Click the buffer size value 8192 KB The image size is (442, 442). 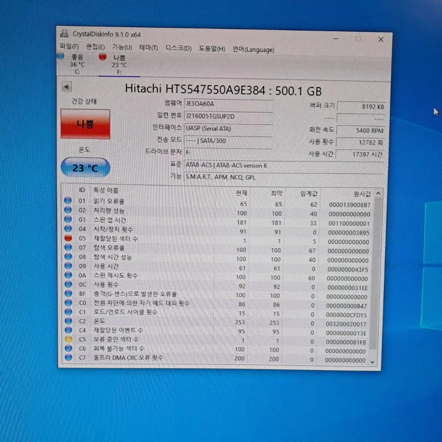click(361, 107)
